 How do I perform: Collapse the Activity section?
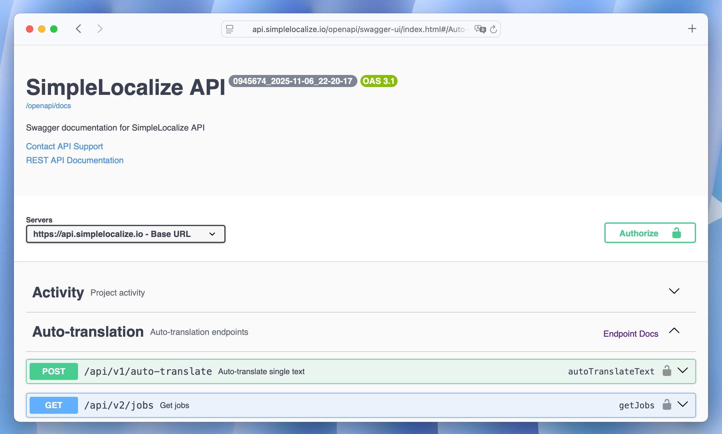click(x=675, y=291)
